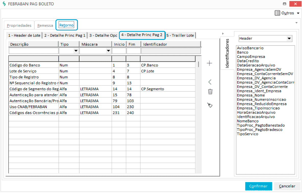Select the Código de Segmento row
This screenshot has width=302, height=193.
[102, 89]
